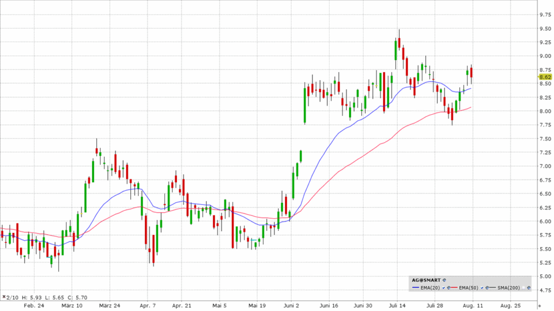
Task: Click the 6.00 price axis label
Action: point(545,221)
